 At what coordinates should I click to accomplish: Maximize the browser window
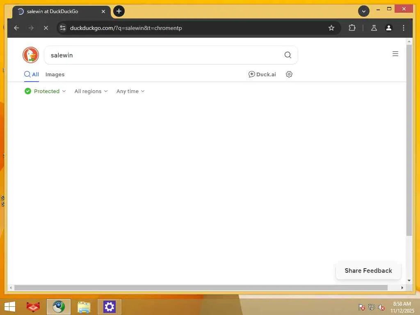(389, 9)
